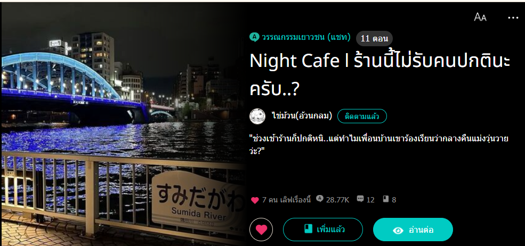This screenshot has height=246, width=525.
Task: Click the eye icon in อ่านต่อ
Action: 398,230
